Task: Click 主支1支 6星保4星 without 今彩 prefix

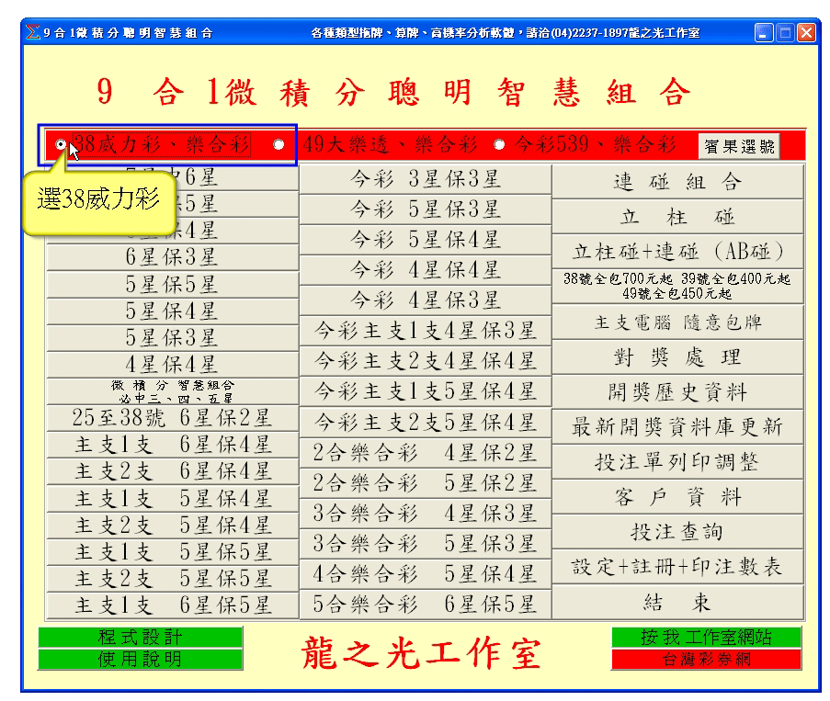Action: pos(173,445)
